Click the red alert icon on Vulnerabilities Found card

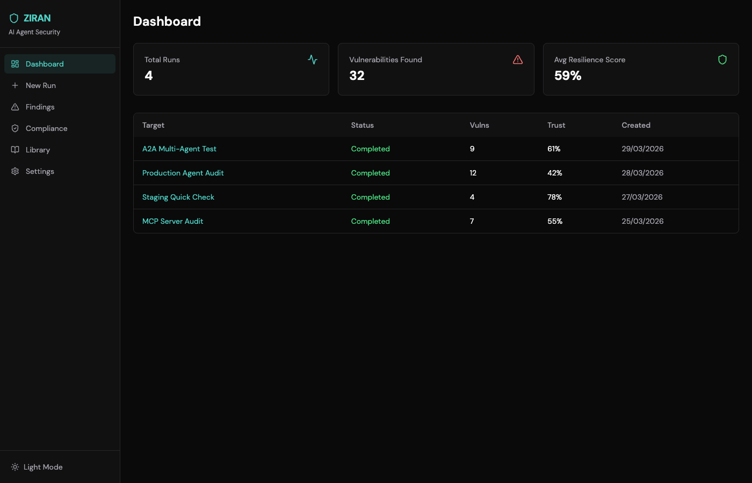click(x=517, y=60)
